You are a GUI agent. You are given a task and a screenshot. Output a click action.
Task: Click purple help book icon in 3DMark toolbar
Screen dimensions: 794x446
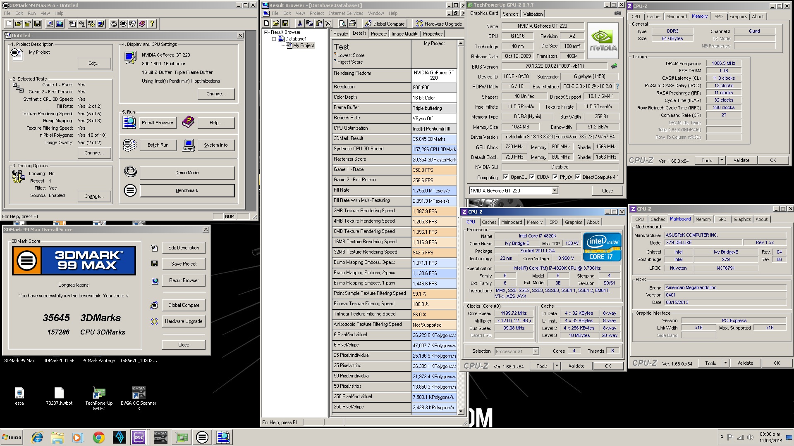click(x=142, y=24)
